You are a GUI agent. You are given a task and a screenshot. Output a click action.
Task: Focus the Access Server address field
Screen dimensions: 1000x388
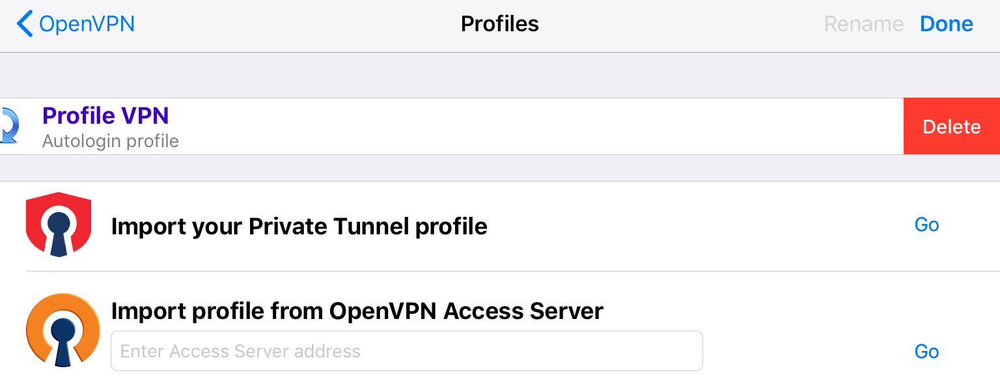pyautogui.click(x=406, y=352)
